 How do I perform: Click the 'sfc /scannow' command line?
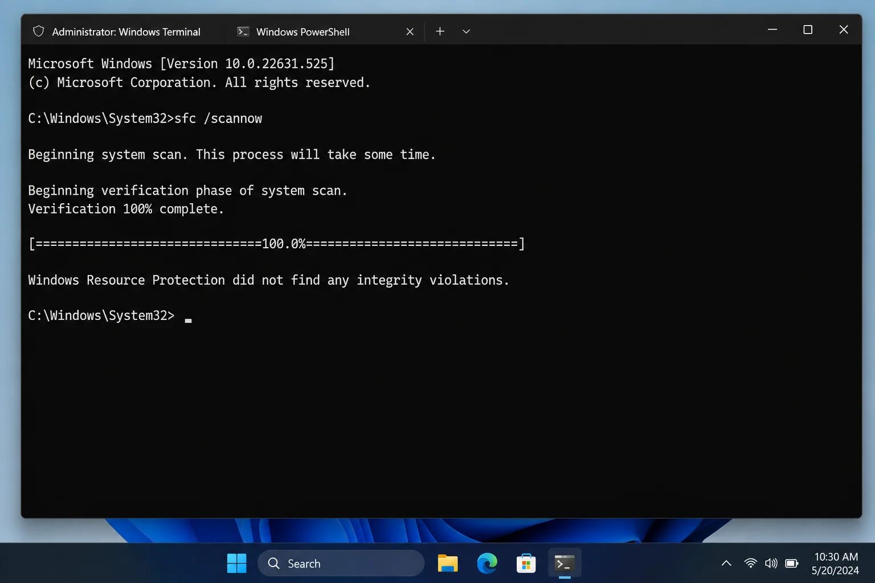(x=145, y=118)
